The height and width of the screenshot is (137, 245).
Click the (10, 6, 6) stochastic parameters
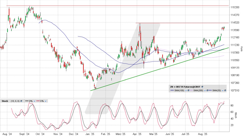15,101
